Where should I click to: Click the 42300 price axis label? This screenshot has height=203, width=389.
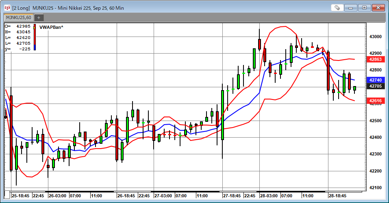point(375,154)
